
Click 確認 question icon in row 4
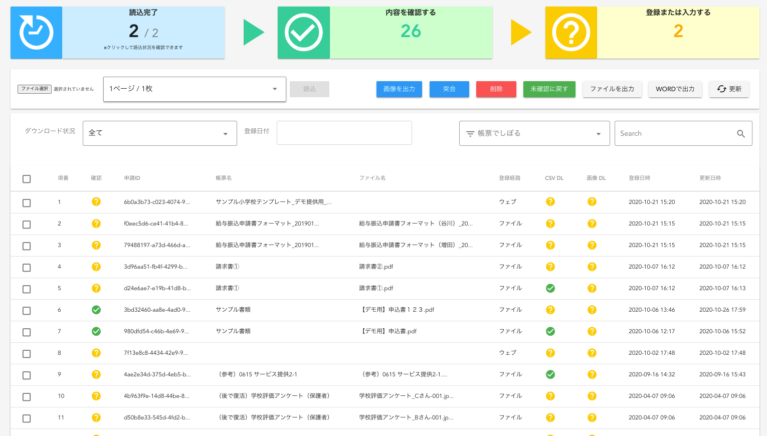[x=96, y=267]
